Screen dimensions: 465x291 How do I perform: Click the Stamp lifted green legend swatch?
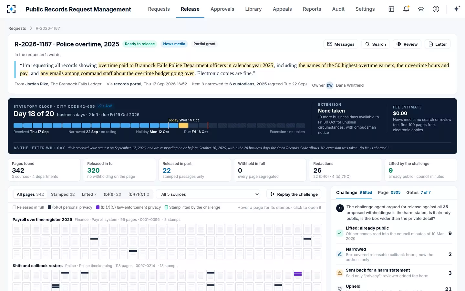166,207
